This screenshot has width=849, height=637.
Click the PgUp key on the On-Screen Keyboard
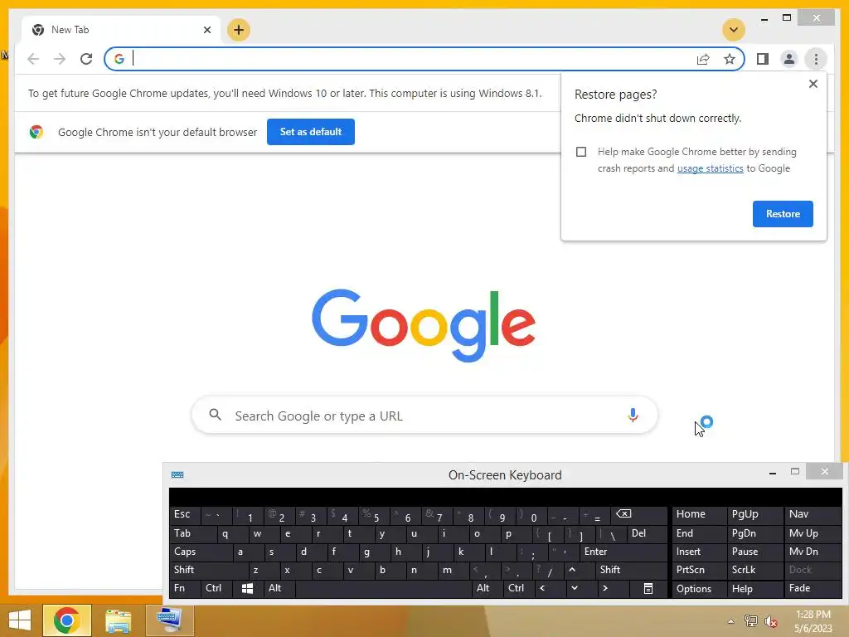click(754, 514)
